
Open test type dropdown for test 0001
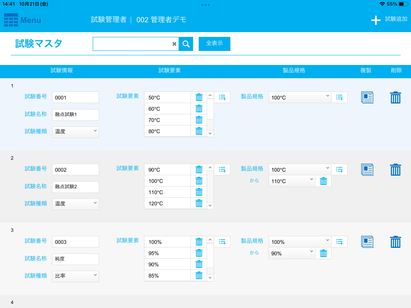click(x=75, y=132)
